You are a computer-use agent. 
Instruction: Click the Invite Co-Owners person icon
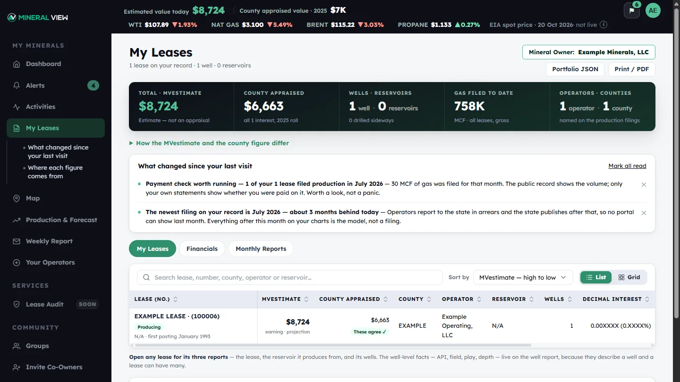[17, 367]
